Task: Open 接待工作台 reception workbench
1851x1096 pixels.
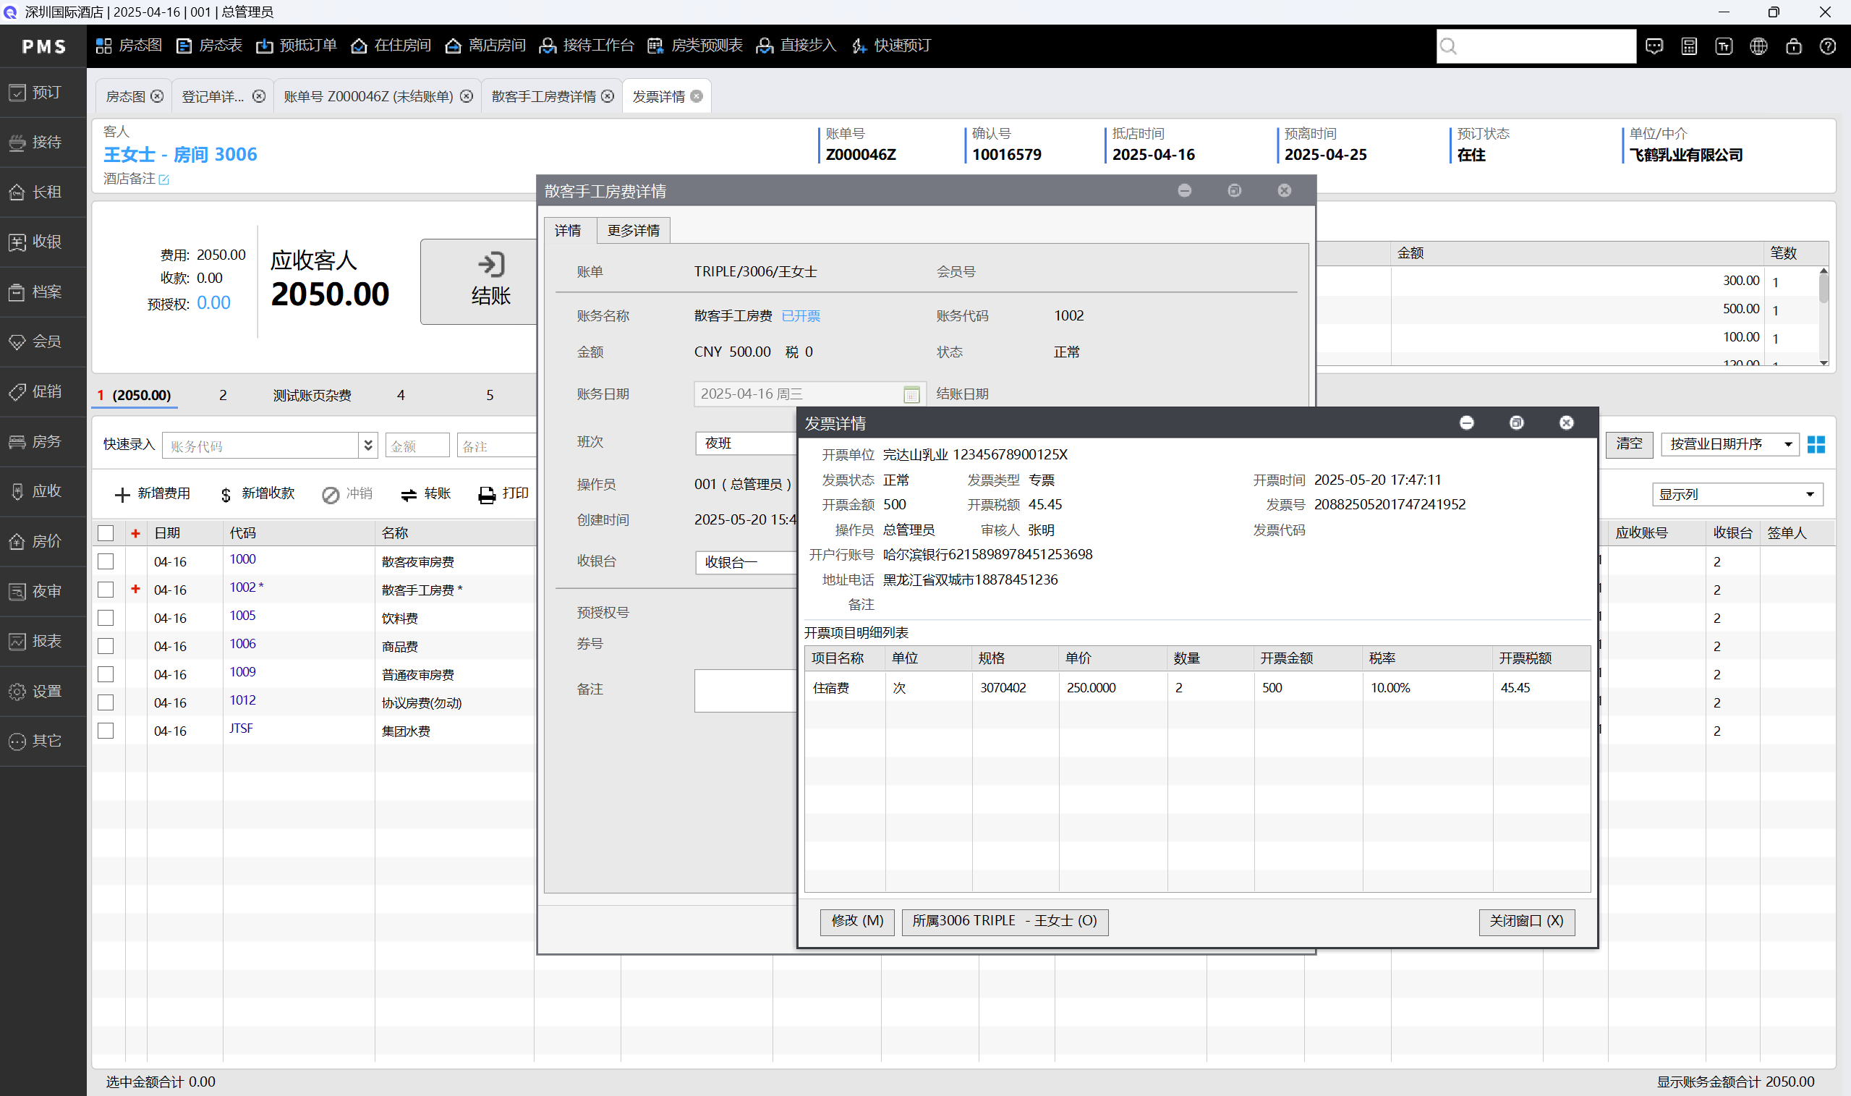Action: (x=586, y=46)
